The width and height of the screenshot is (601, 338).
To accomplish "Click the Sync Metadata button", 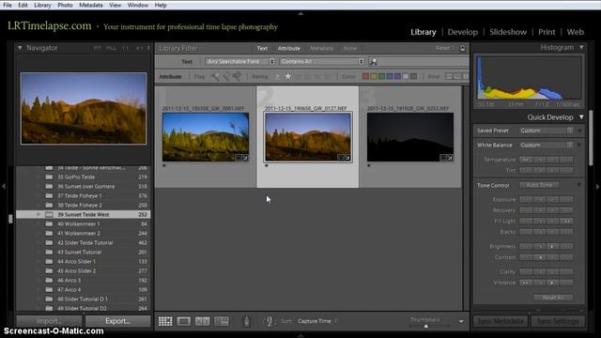I will 501,321.
